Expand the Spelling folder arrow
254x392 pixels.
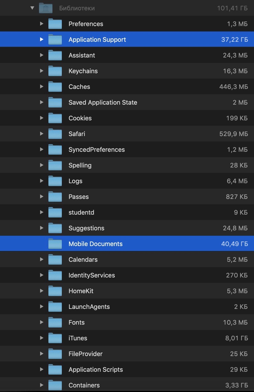pyautogui.click(x=42, y=165)
